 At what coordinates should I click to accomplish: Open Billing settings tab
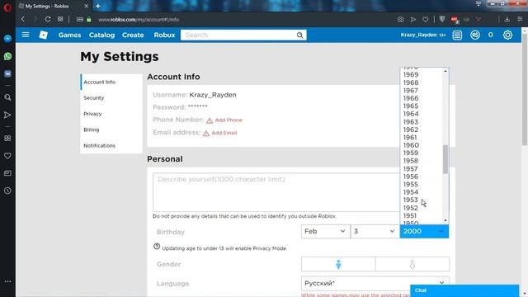pos(111,130)
